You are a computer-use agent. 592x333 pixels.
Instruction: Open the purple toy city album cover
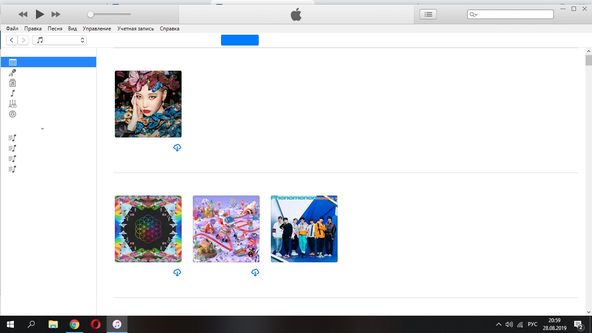coord(226,229)
